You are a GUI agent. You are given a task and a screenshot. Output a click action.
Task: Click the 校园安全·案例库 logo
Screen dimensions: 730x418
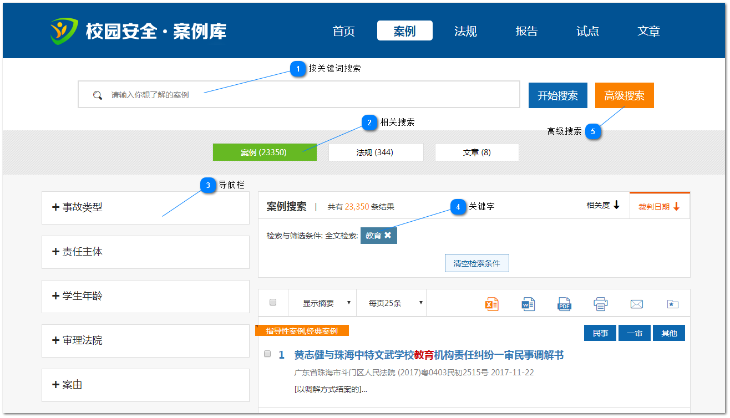click(139, 30)
